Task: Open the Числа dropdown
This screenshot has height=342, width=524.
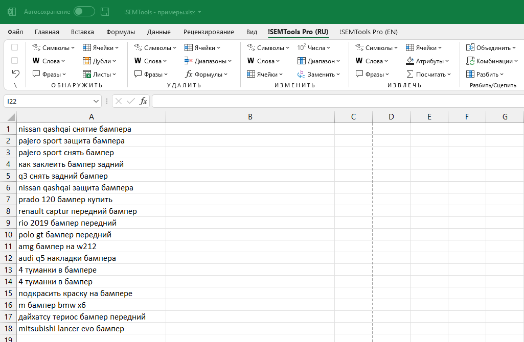Action: (x=314, y=47)
